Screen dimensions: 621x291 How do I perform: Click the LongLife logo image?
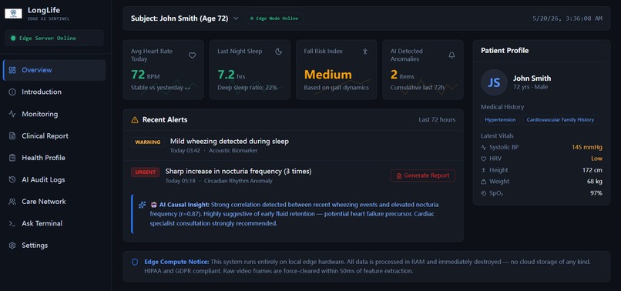pyautogui.click(x=13, y=13)
